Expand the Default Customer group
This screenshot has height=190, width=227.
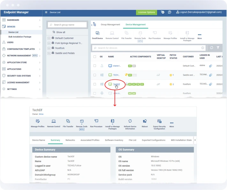click(x=49, y=38)
